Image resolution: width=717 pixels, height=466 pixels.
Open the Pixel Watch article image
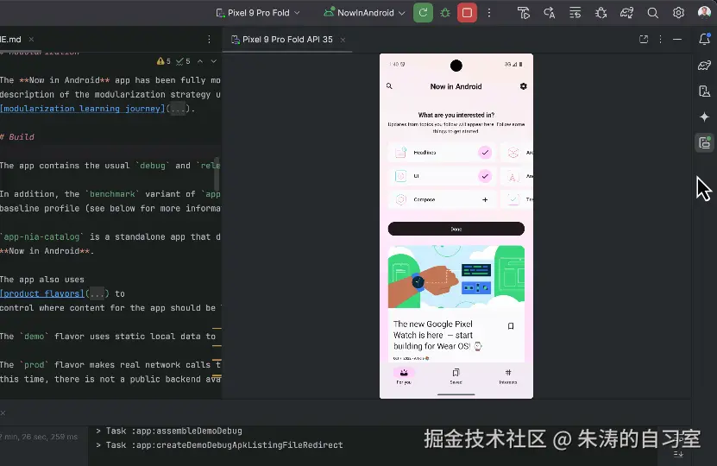click(456, 277)
